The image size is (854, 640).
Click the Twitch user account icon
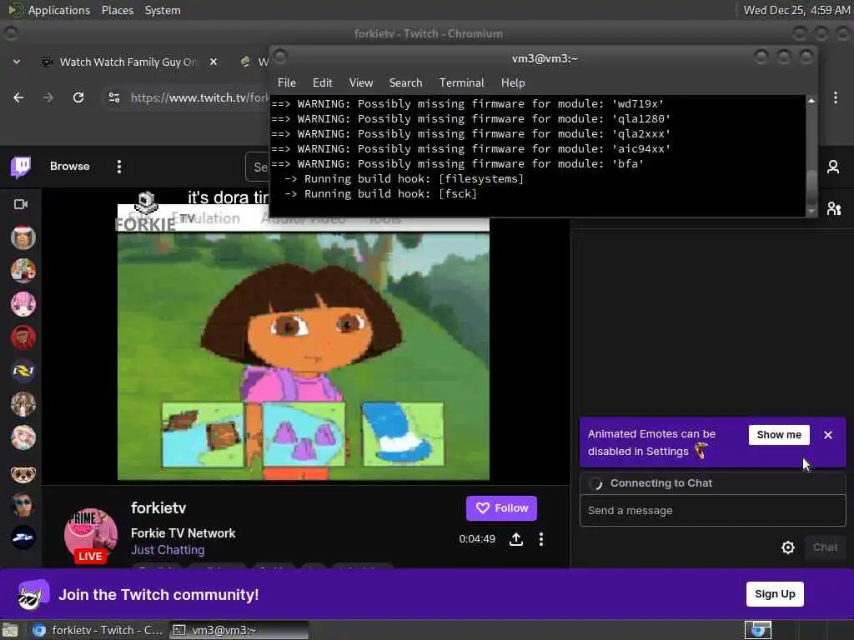coord(833,167)
